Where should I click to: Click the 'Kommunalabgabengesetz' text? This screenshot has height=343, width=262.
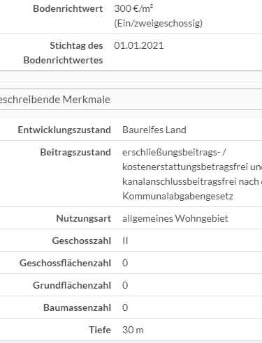click(x=177, y=196)
